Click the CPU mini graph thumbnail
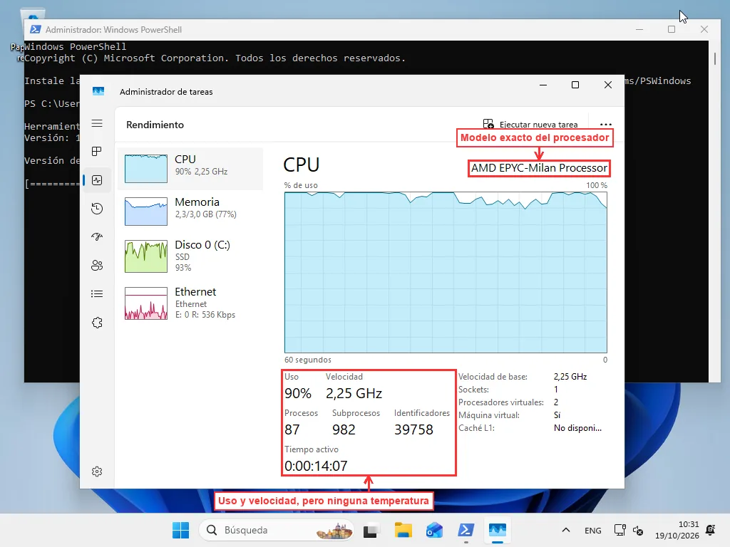 coord(145,168)
